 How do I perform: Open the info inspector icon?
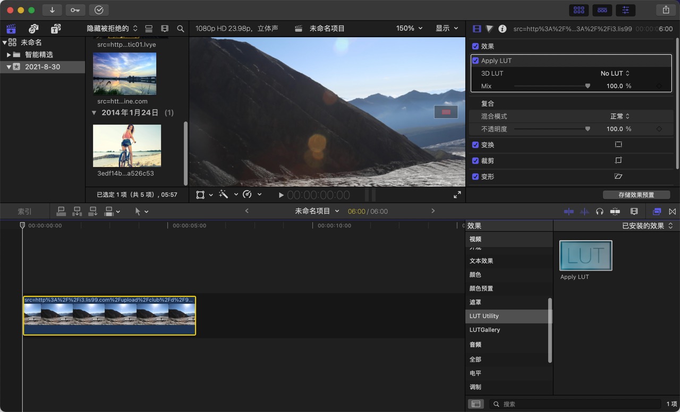point(502,29)
